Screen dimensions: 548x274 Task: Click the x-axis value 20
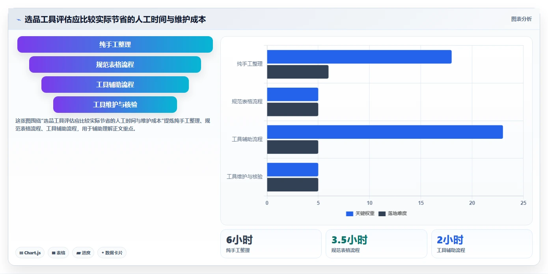click(472, 203)
